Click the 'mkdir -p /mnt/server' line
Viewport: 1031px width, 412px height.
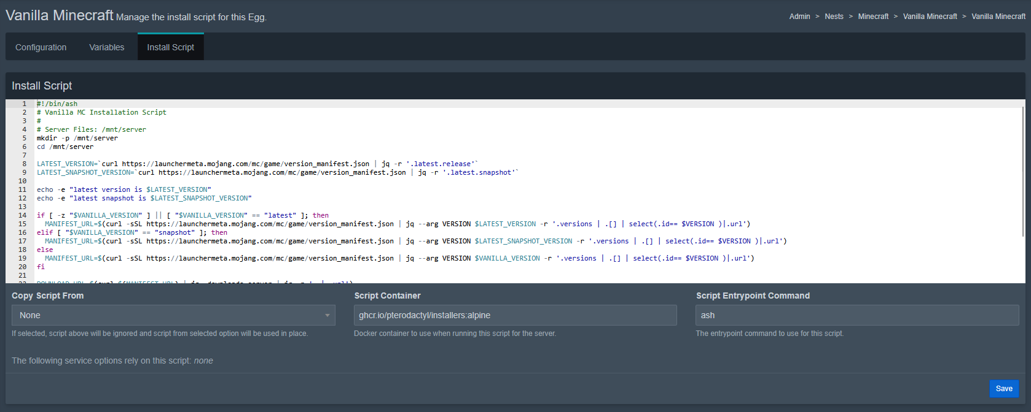(77, 138)
